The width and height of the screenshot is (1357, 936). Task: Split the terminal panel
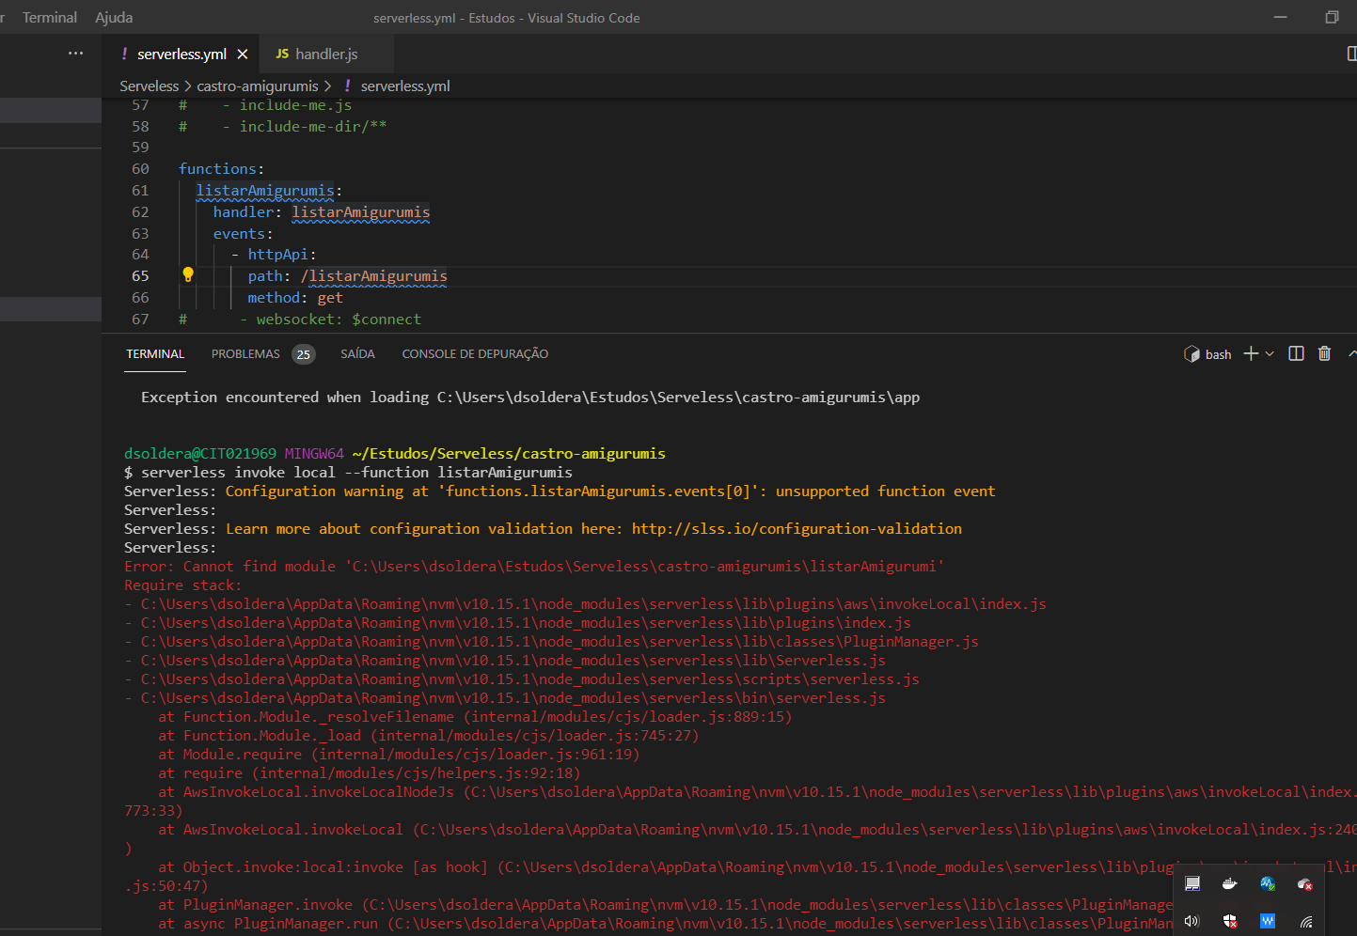1296,353
